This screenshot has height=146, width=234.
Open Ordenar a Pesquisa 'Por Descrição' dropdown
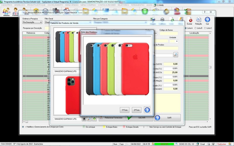(32, 22)
